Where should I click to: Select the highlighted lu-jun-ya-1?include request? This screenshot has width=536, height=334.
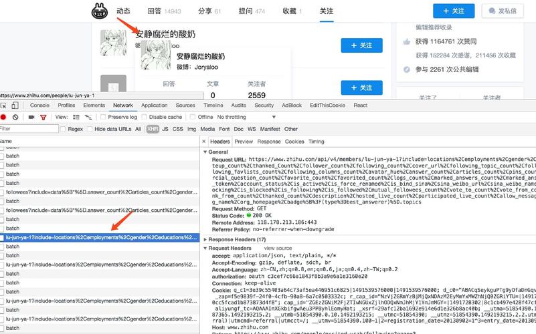[x=100, y=237]
